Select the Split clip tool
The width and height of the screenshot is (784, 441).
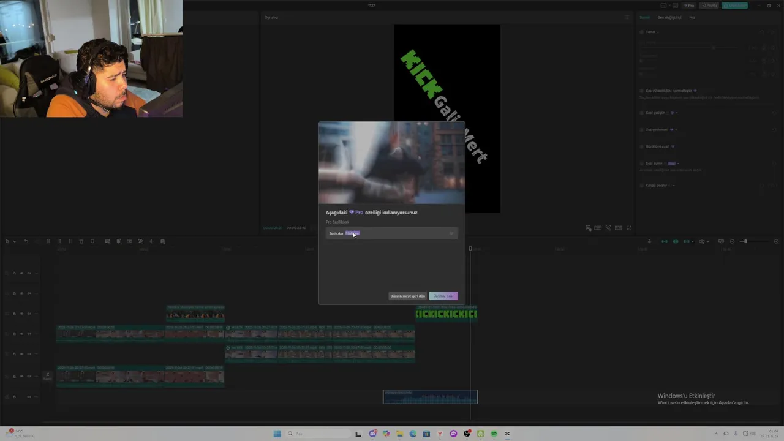48,241
